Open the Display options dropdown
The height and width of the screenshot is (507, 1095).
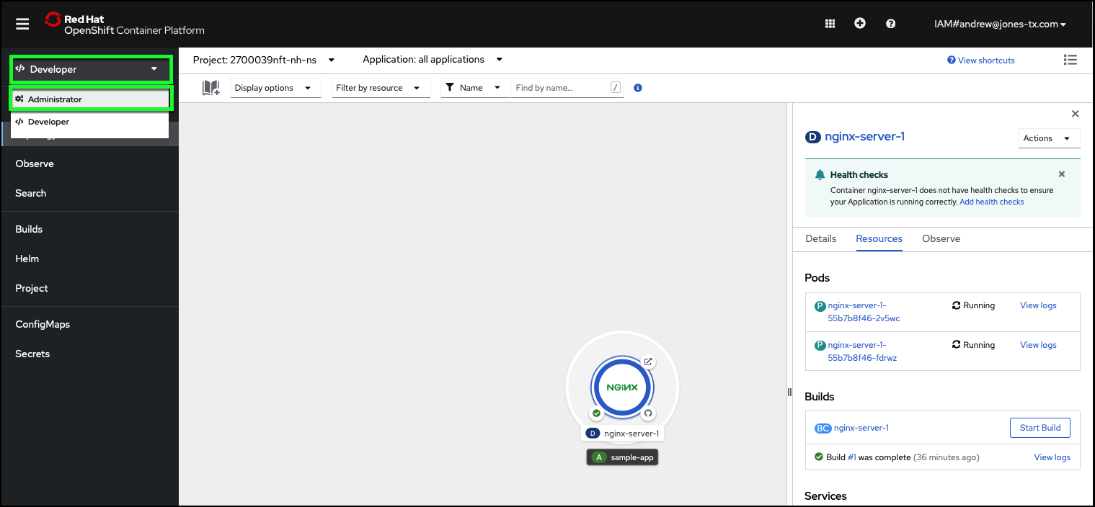pos(275,88)
